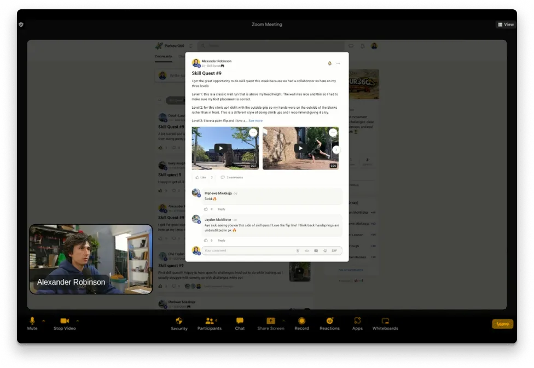Click Share Screen in the Zoom toolbar
The height and width of the screenshot is (368, 534).
271,324
